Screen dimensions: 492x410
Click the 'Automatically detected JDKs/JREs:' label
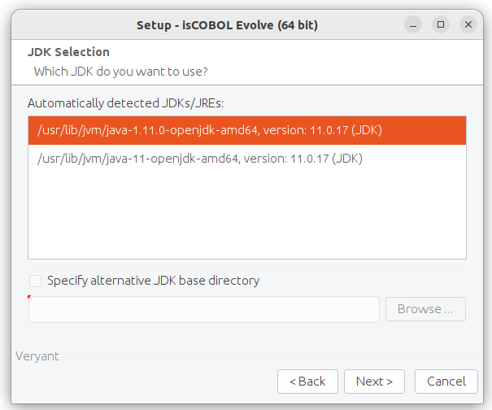[x=125, y=103]
